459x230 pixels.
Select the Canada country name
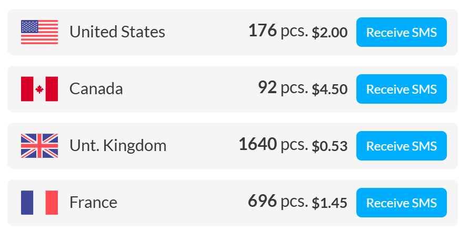click(x=96, y=88)
